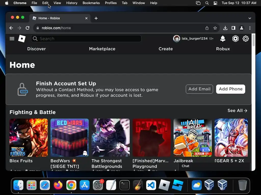Viewport: 261px width, 195px height.
Task: Open a new tab with plus button
Action: [96, 18]
